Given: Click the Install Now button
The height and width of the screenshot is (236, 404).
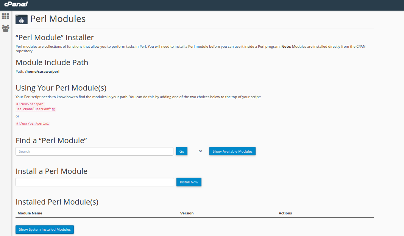Looking at the screenshot, I should click(x=189, y=182).
